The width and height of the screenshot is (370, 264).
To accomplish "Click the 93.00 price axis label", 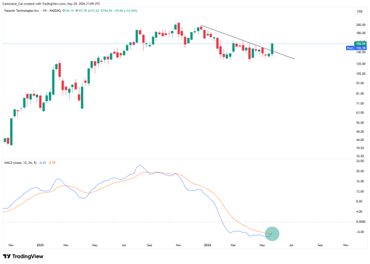I will [361, 83].
